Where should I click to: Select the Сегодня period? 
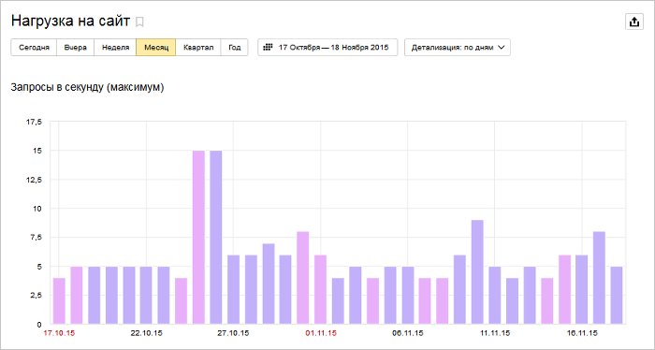[x=34, y=47]
